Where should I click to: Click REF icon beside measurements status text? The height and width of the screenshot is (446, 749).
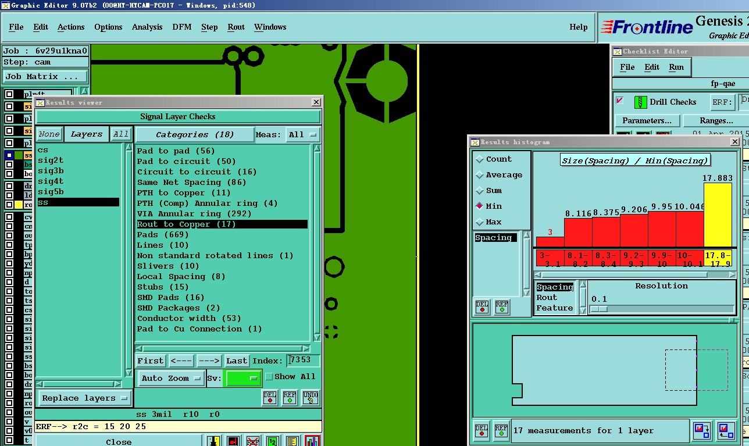tap(501, 431)
